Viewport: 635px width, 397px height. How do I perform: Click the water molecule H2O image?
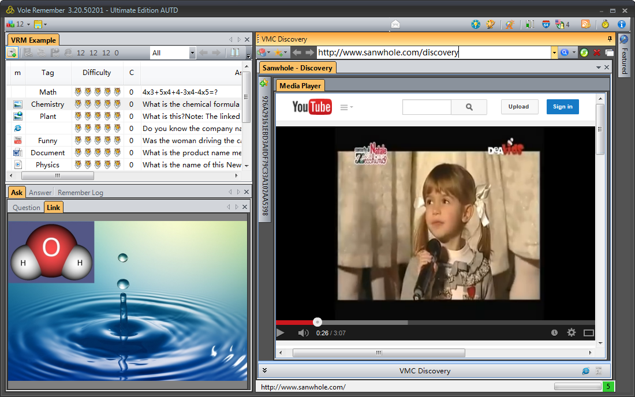(51, 252)
